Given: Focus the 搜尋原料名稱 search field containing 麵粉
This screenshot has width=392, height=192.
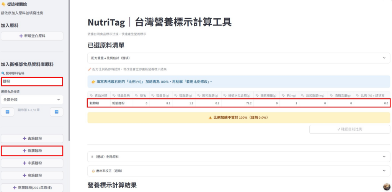Looking at the screenshot, I should [32, 82].
